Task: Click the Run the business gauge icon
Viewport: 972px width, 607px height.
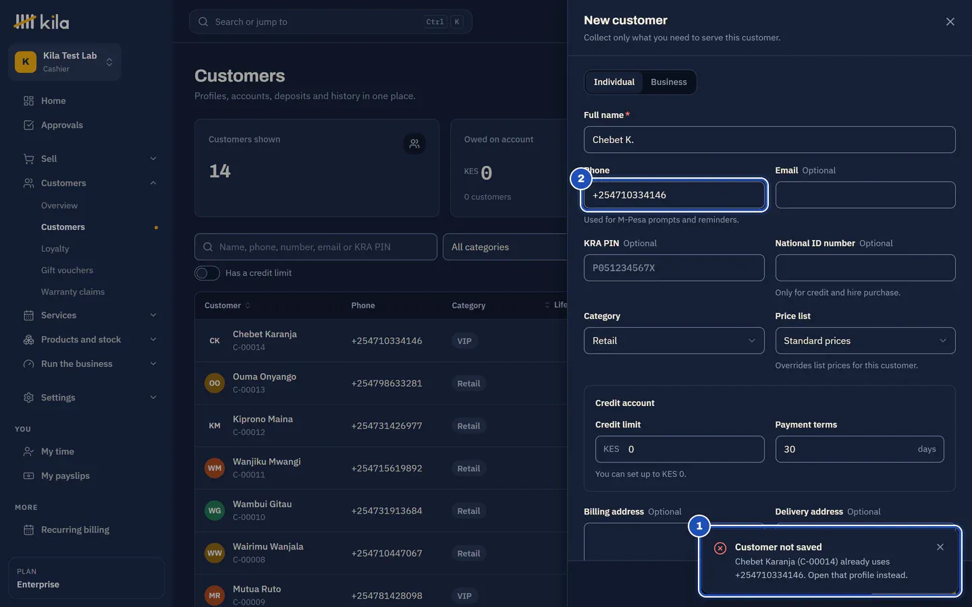Action: point(28,364)
